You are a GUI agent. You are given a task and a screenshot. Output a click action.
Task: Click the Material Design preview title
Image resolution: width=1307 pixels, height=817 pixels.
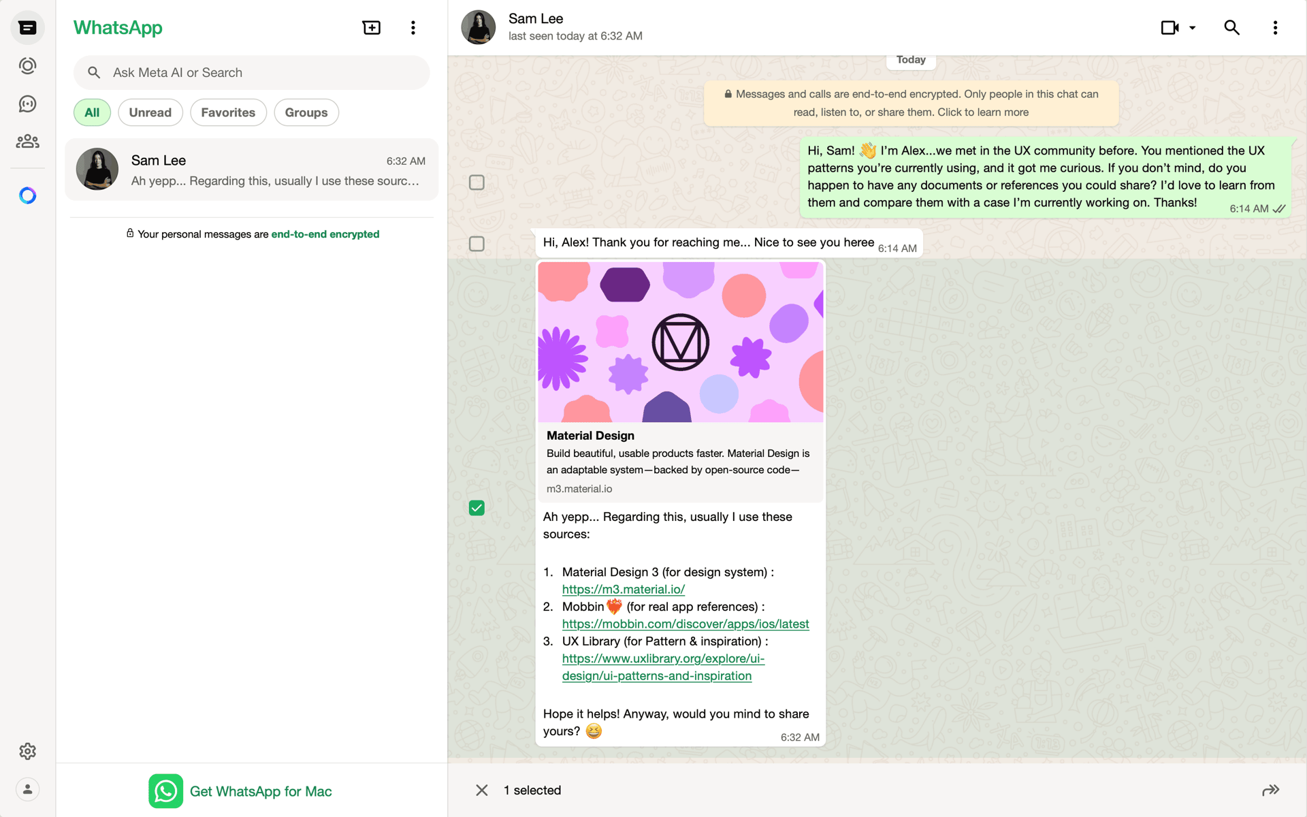coord(590,436)
